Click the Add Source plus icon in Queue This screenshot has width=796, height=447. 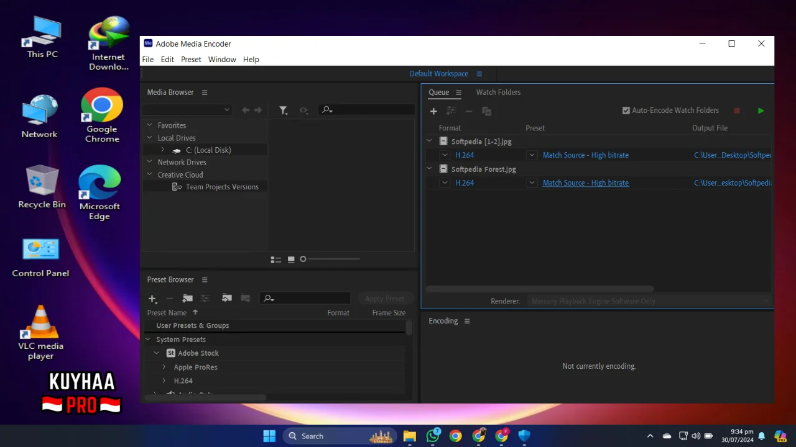433,111
